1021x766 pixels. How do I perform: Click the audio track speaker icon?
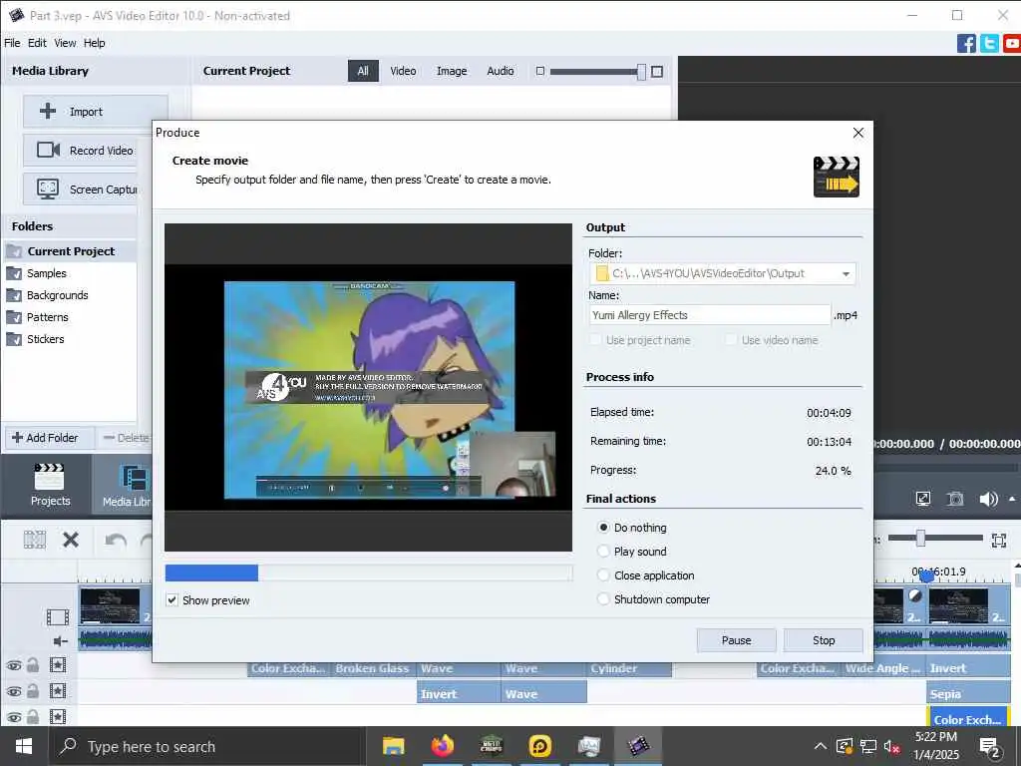(x=60, y=641)
